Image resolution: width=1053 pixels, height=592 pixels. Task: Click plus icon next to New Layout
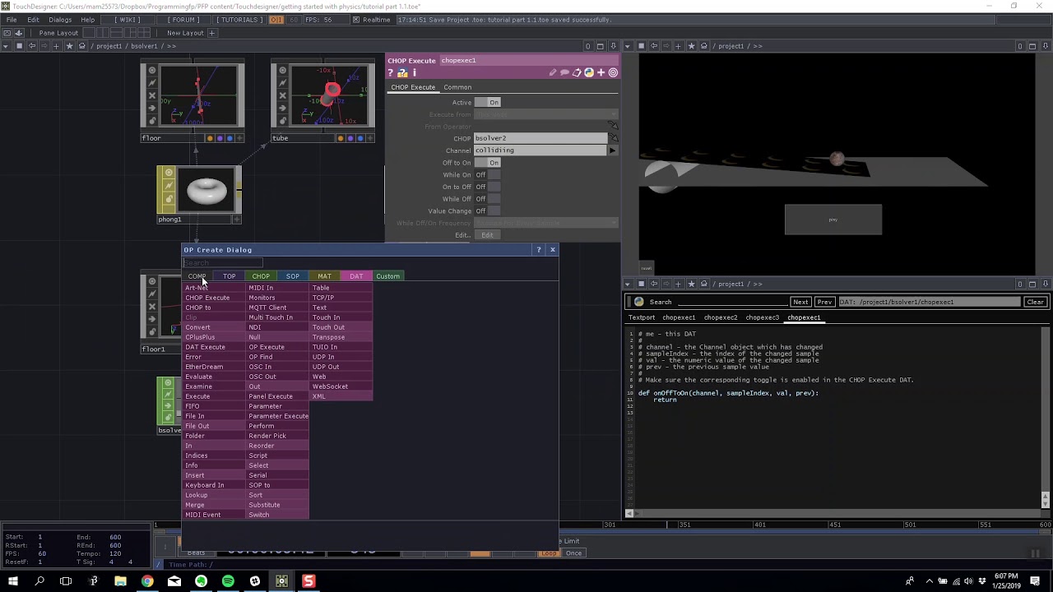tap(211, 33)
